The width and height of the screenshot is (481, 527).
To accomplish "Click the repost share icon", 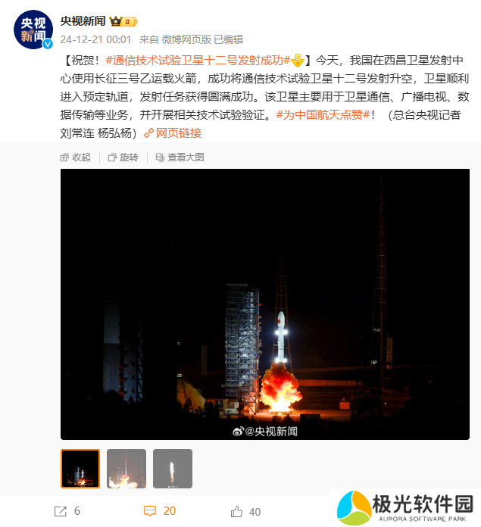I will coord(61,511).
